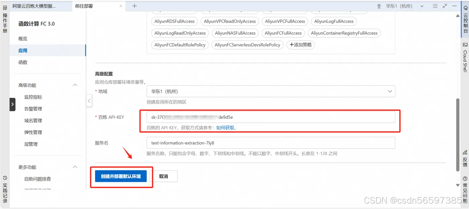Expand the sidebar with the black arrow handle
The height and width of the screenshot is (209, 469).
click(x=12, y=104)
